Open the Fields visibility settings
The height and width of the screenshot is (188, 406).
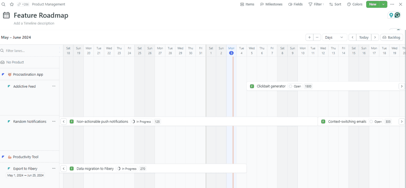[295, 4]
